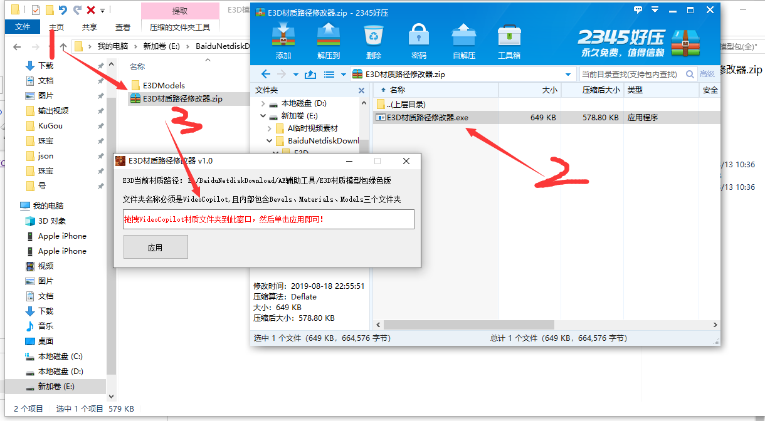Click the 文件 tab in Explorer ribbon
Viewport: 765px width, 421px height.
[x=23, y=27]
